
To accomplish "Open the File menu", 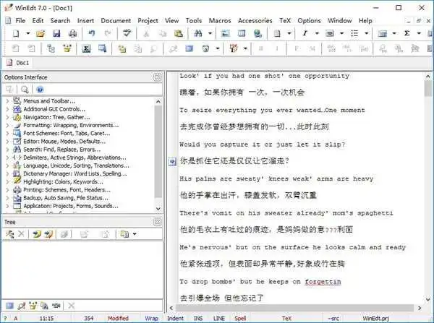I will click(x=20, y=21).
